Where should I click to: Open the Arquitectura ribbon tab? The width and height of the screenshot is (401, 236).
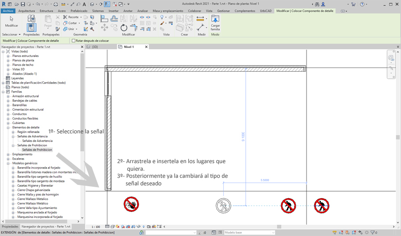[x=26, y=11]
